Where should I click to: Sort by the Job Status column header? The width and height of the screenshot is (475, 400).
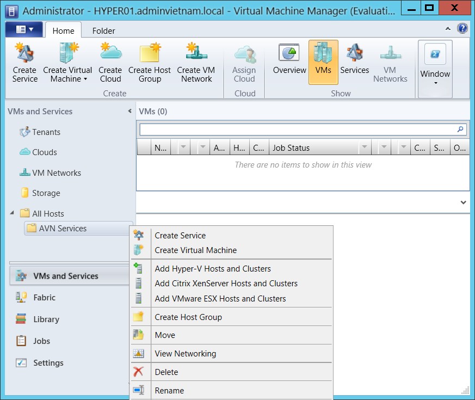[313, 147]
